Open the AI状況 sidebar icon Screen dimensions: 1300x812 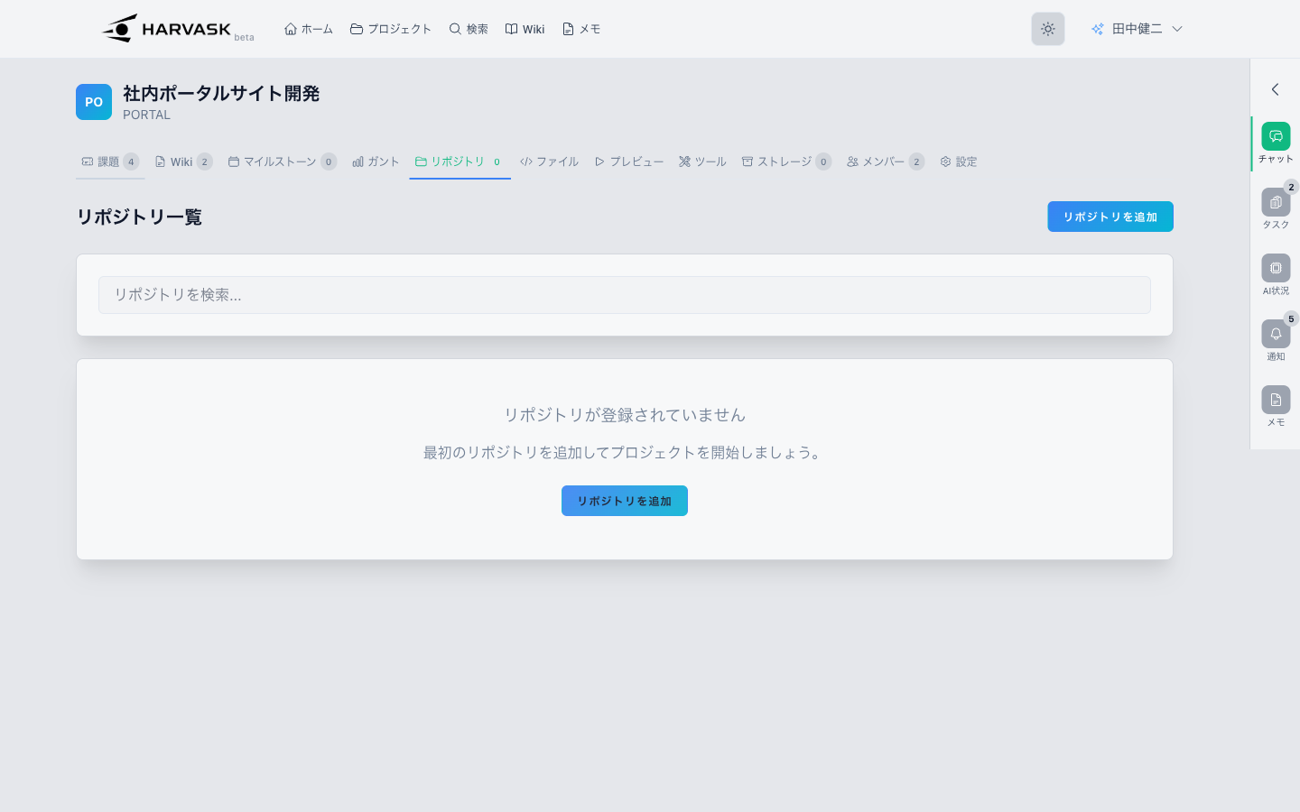pos(1275,269)
